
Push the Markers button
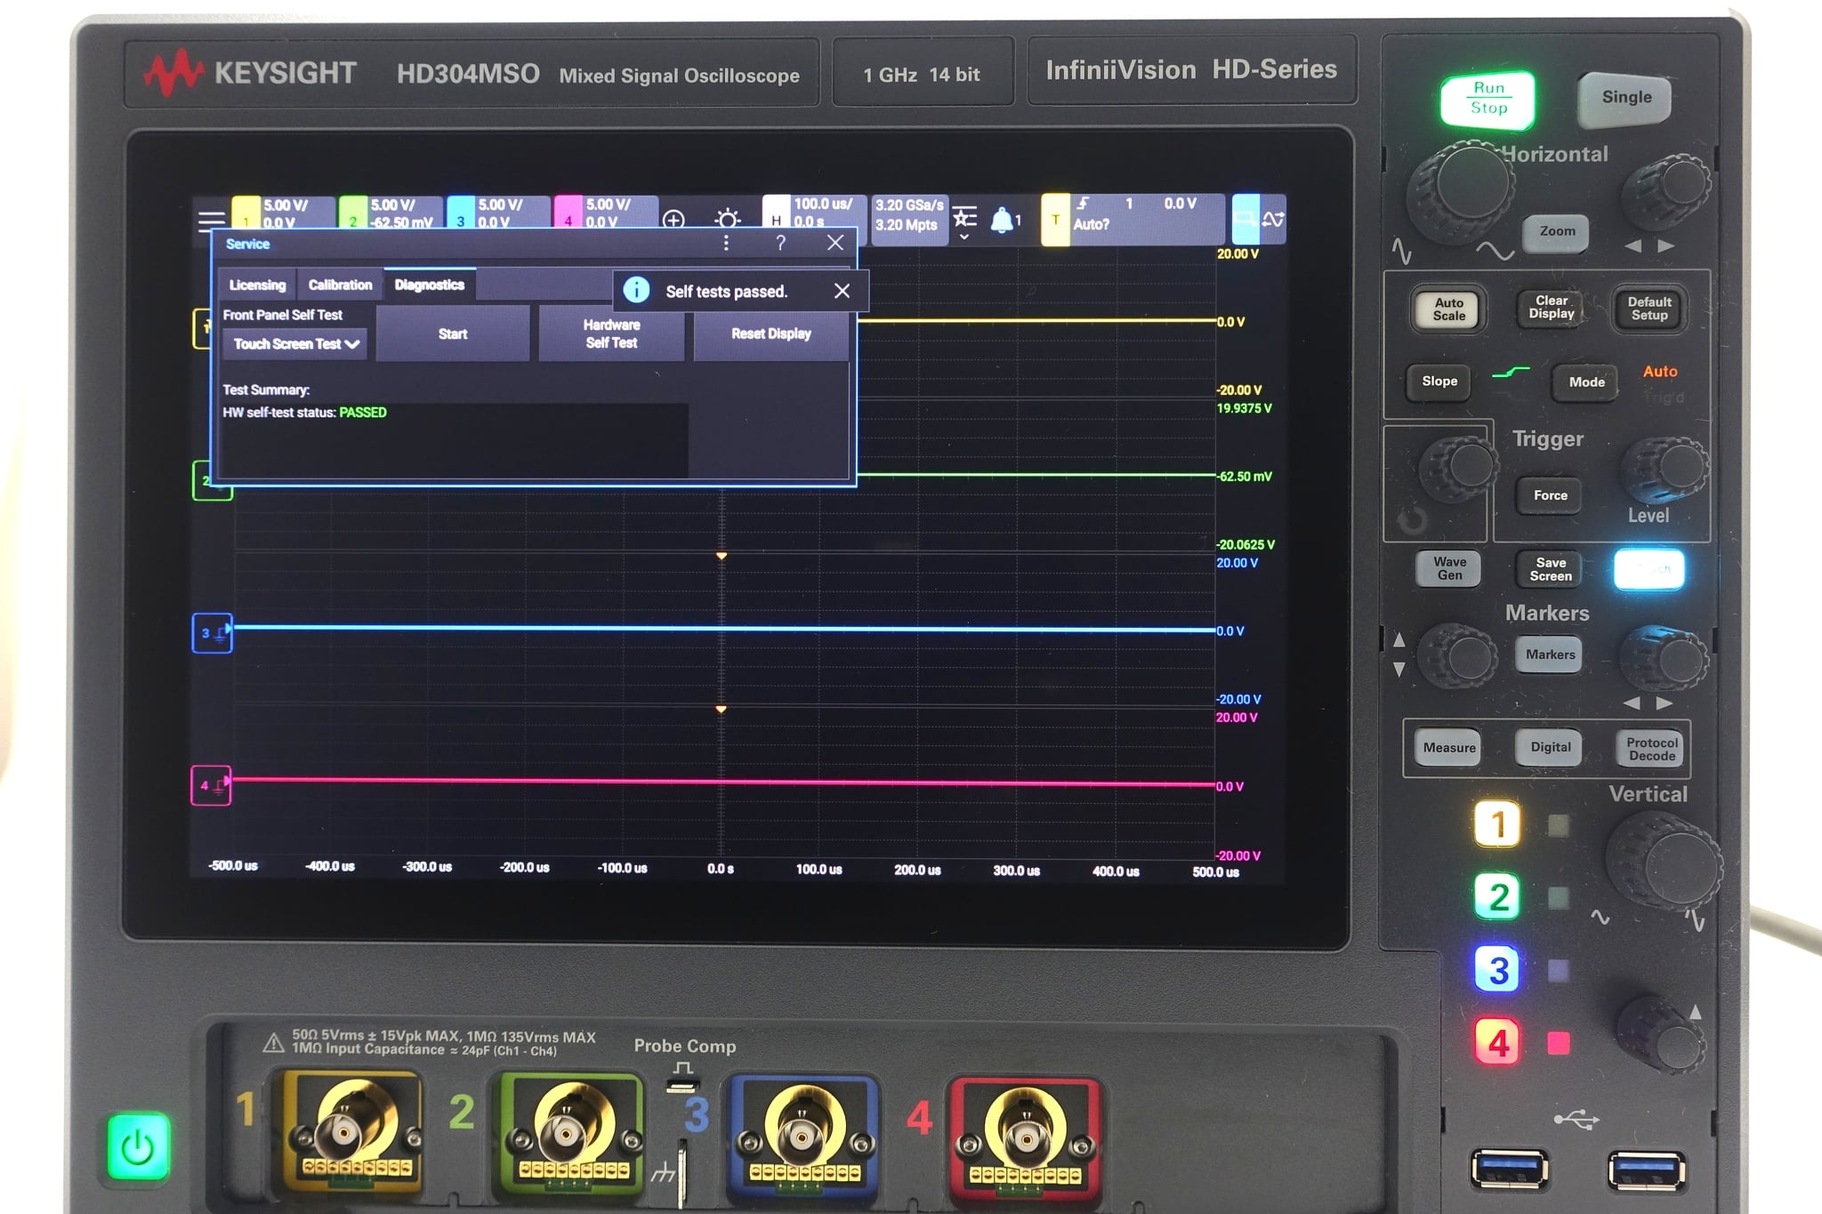pyautogui.click(x=1550, y=655)
